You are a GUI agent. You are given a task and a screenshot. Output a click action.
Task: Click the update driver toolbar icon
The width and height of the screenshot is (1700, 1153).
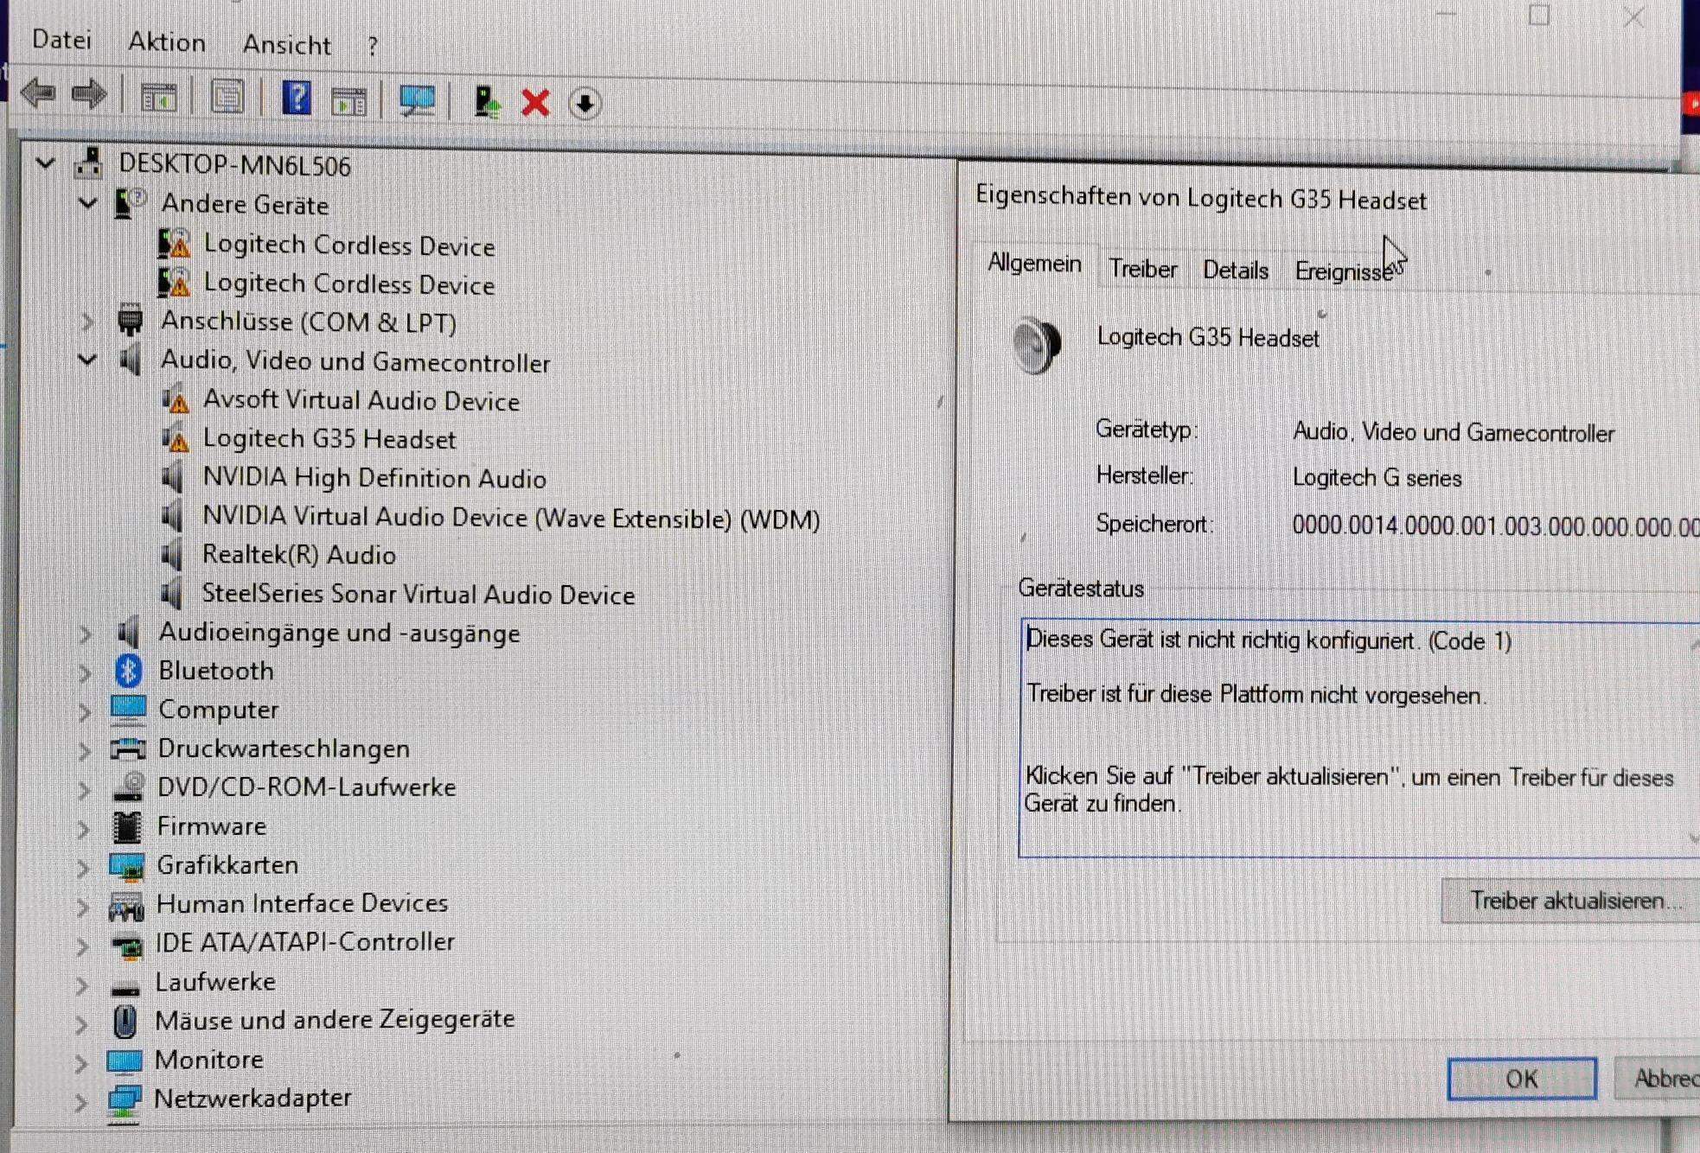coord(488,102)
